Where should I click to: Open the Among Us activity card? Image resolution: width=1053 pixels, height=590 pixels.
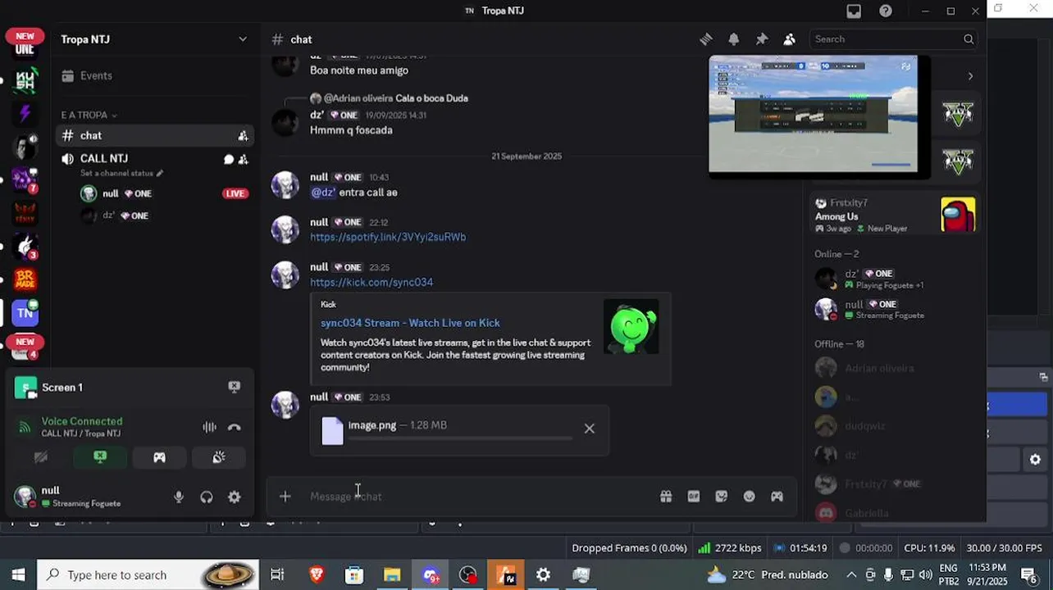(x=895, y=215)
